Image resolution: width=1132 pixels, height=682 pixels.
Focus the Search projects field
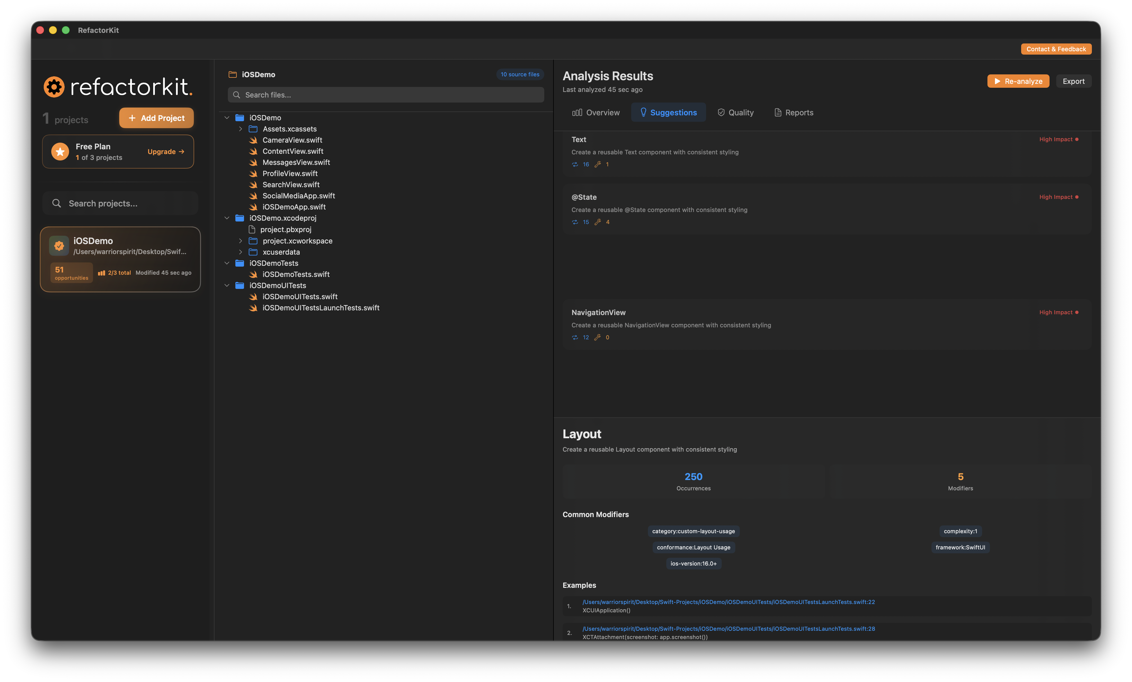pos(120,203)
